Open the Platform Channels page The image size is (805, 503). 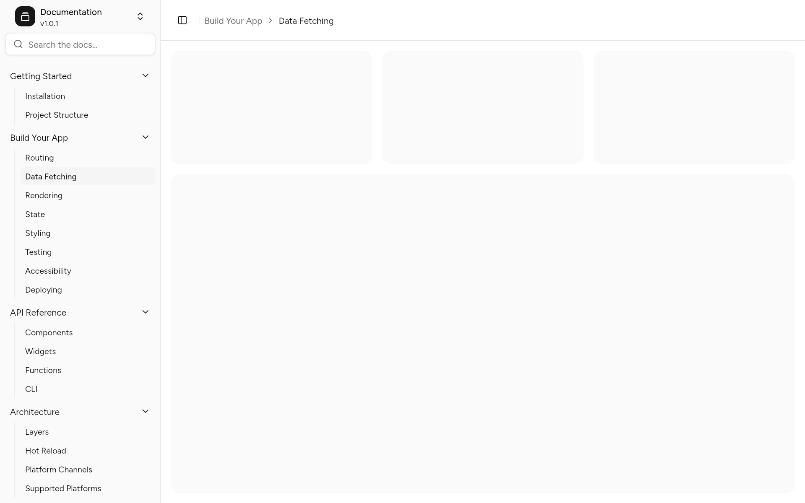(x=88, y=469)
